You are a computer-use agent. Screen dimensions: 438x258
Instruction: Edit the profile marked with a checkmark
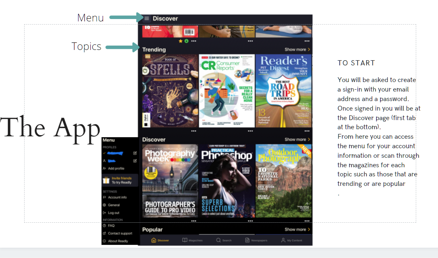[135, 153]
